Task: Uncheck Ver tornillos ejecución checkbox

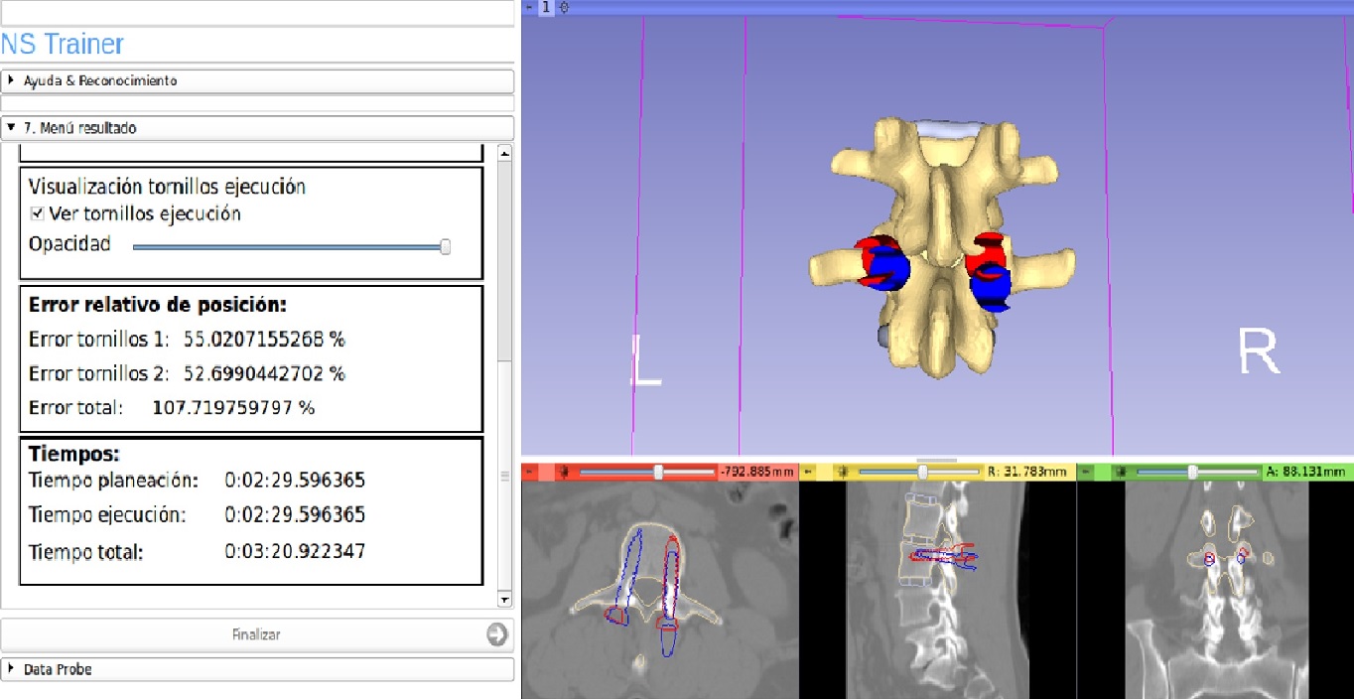Action: coord(38,213)
